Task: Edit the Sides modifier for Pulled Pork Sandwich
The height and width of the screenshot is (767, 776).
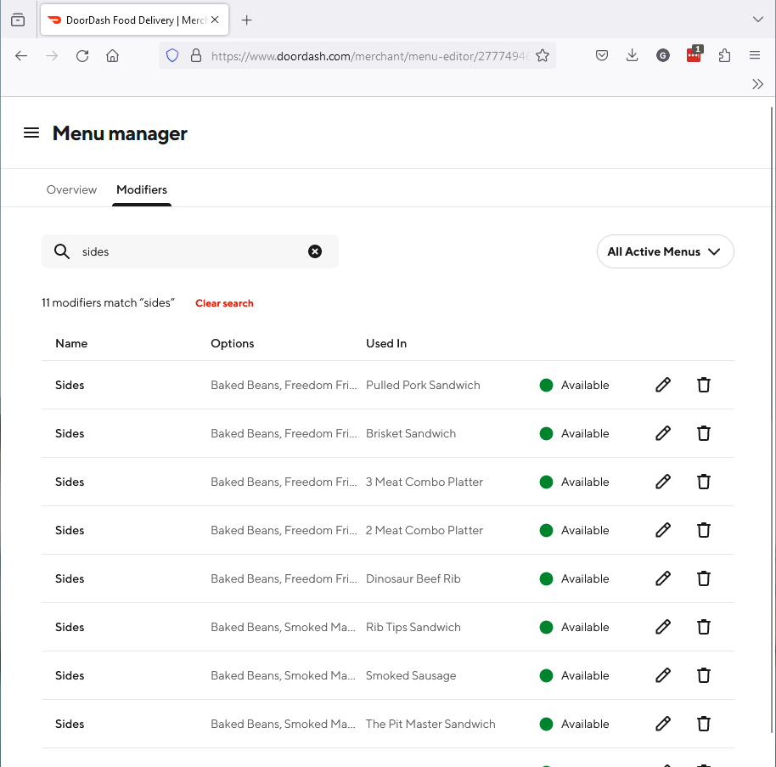Action: 663,385
